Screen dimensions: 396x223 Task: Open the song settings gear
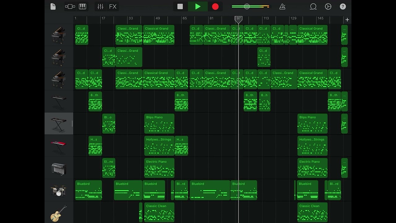[x=328, y=6]
